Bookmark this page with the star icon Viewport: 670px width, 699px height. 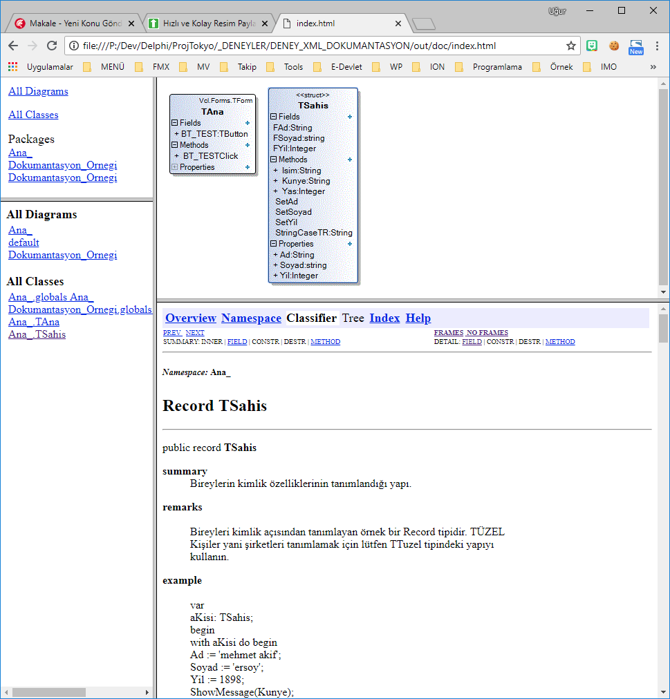pyautogui.click(x=570, y=46)
